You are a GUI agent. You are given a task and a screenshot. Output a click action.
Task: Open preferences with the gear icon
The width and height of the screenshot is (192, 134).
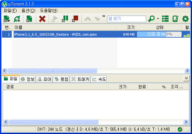(x=185, y=19)
